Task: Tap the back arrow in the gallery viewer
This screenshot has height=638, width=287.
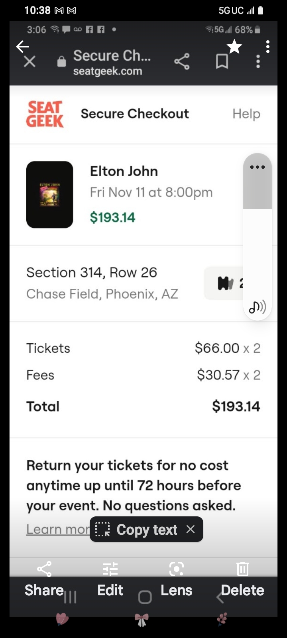Action: coord(22,47)
